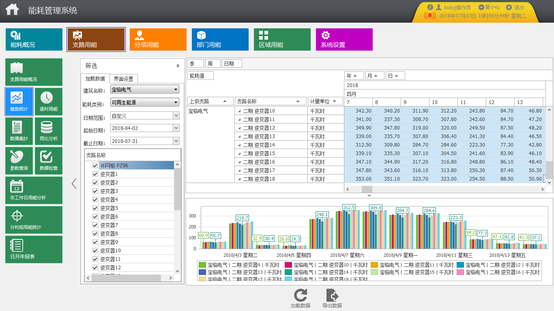
Task: Collapse the filter panel with left chevron
Action: (74, 184)
